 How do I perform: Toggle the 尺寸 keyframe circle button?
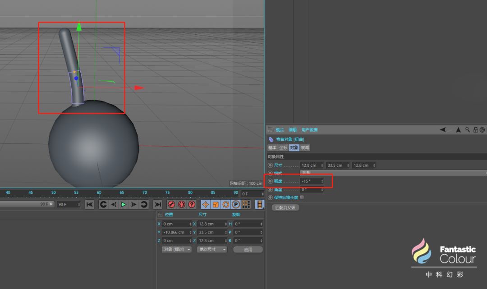[x=271, y=165]
